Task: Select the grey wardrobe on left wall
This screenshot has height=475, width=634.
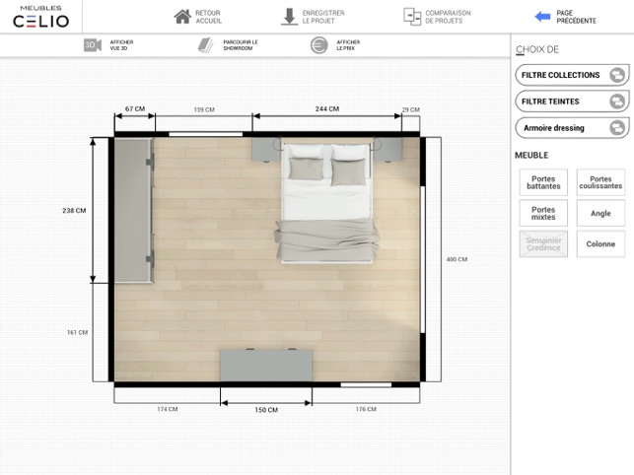Action: (134, 210)
